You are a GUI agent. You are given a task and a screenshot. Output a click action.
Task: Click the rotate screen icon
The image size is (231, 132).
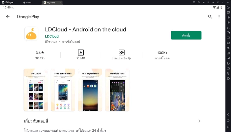228,78
